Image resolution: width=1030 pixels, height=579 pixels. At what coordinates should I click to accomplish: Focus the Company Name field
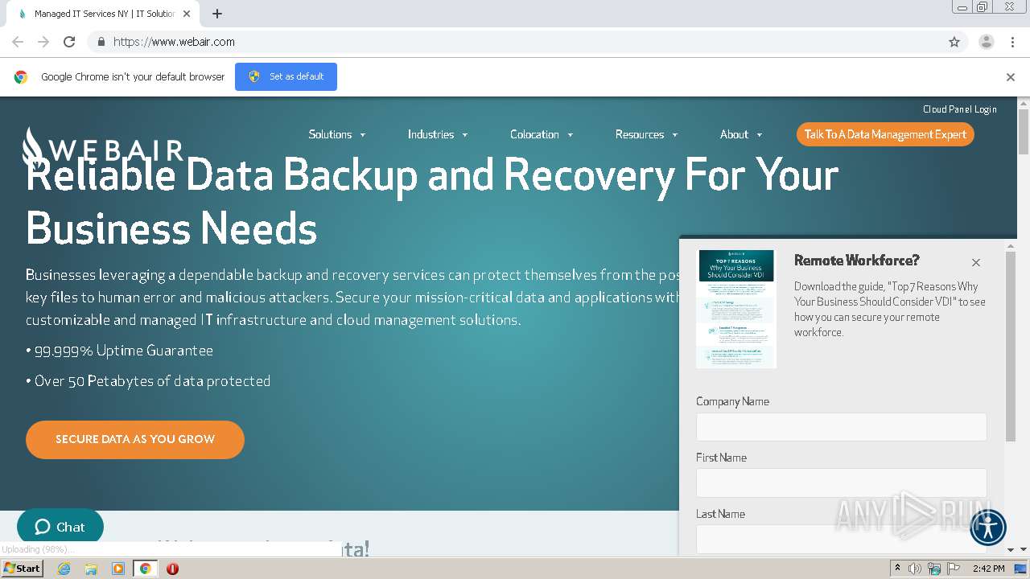(841, 427)
